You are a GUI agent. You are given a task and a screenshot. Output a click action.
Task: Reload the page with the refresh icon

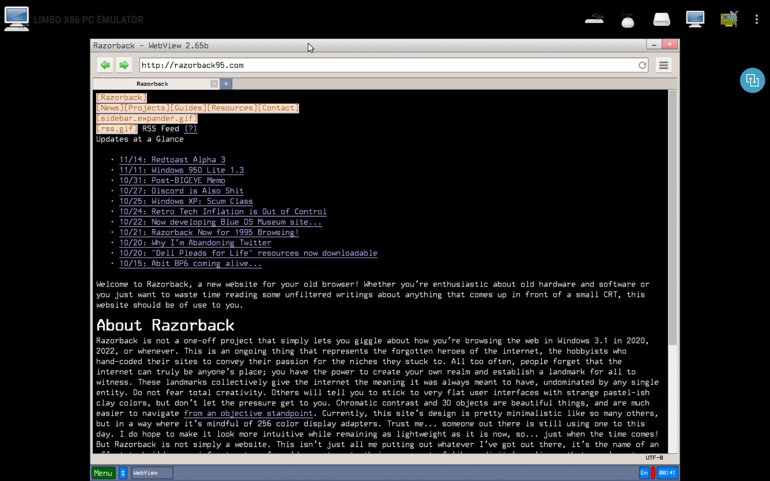(642, 65)
